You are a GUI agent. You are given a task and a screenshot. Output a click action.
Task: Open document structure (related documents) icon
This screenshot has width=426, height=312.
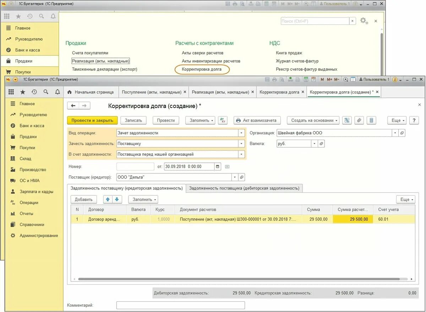click(x=347, y=120)
